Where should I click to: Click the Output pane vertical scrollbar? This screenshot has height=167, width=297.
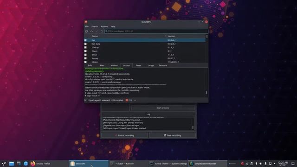point(206,83)
